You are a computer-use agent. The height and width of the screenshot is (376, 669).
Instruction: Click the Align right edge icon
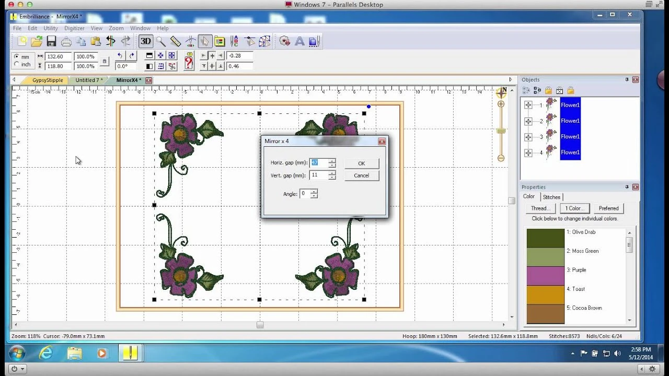click(x=220, y=55)
